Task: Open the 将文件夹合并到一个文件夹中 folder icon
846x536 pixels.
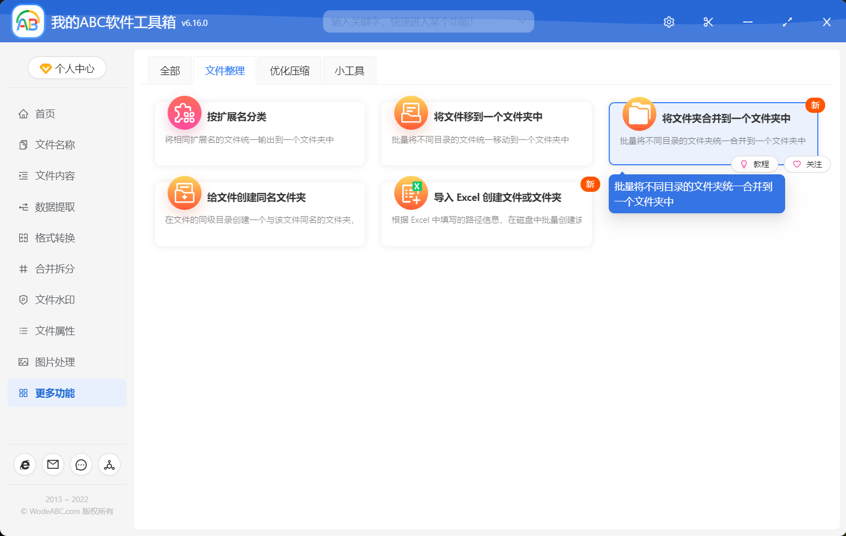Action: point(639,113)
